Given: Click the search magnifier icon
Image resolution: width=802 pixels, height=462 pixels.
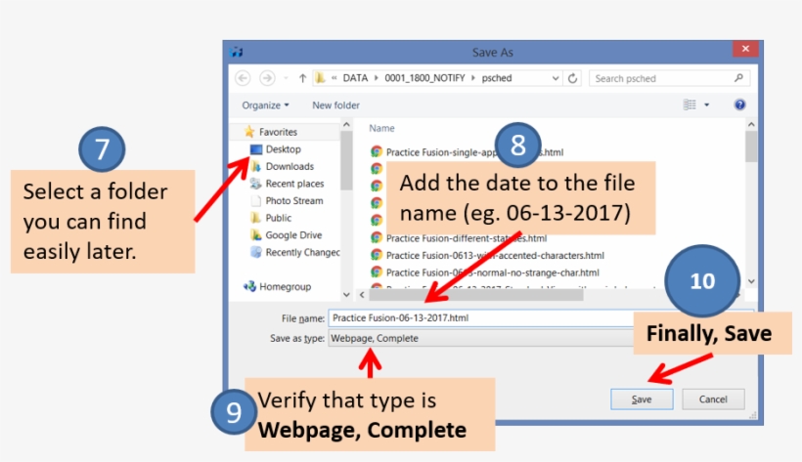Looking at the screenshot, I should coord(738,78).
